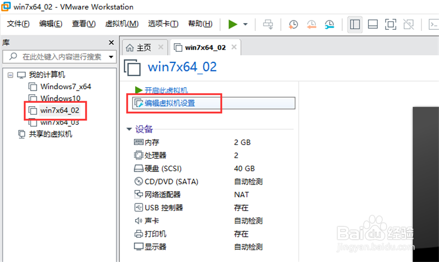Click the 40 GB hard disk value
This screenshot has width=439, height=262.
(244, 169)
